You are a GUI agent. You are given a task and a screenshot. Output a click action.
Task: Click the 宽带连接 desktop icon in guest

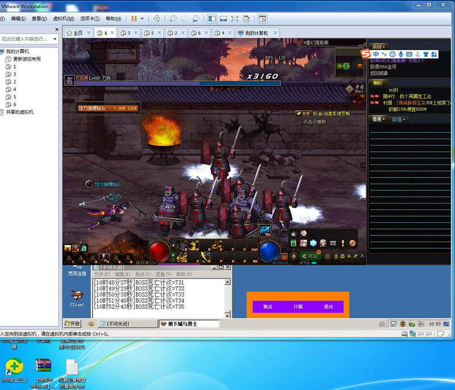[x=77, y=271]
